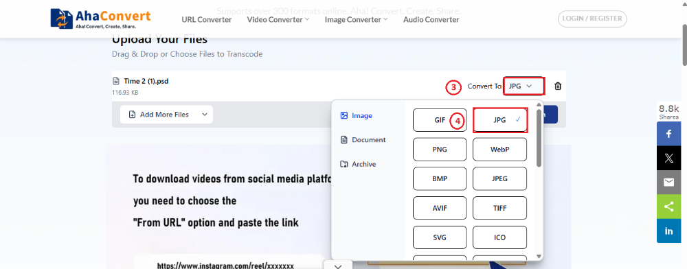Expand the Image Converter menu

coord(356,19)
